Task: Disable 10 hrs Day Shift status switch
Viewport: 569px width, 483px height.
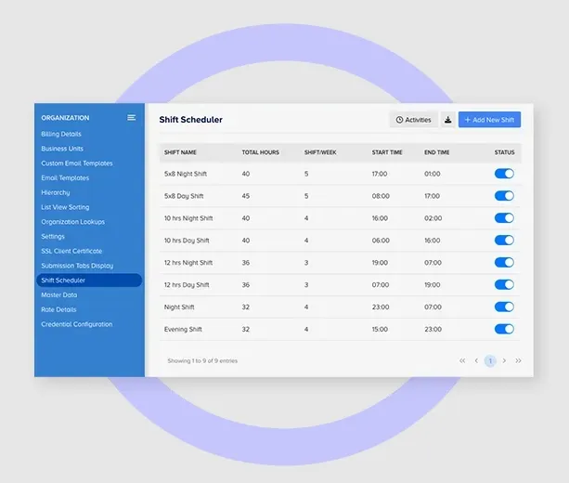Action: [504, 240]
